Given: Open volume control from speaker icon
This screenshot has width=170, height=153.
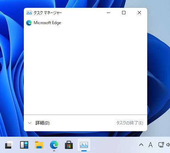Looking at the screenshot, I should tap(168, 145).
